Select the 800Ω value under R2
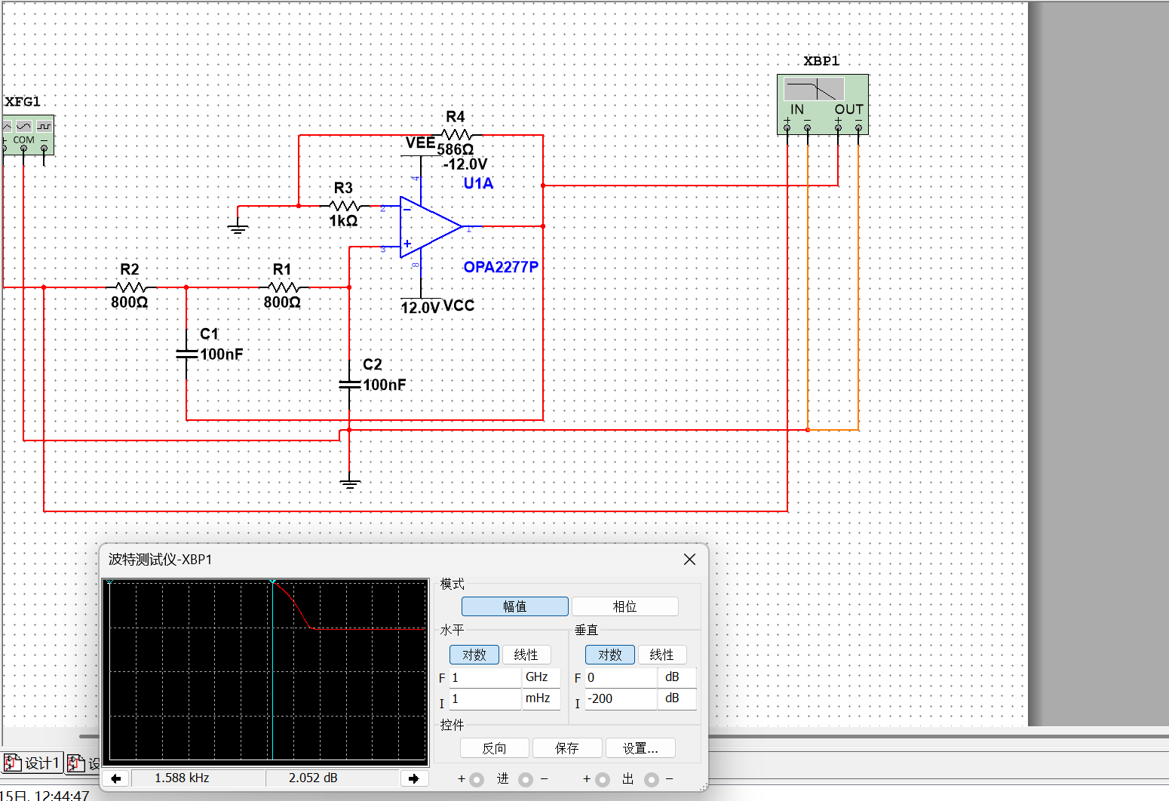The height and width of the screenshot is (801, 1169). tap(130, 302)
